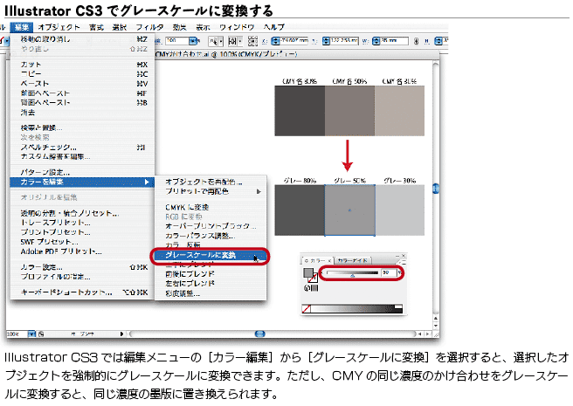
Task: Open the ウィンドウ menu
Action: tap(237, 27)
